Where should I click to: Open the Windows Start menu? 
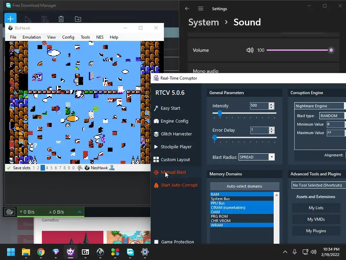point(11,252)
